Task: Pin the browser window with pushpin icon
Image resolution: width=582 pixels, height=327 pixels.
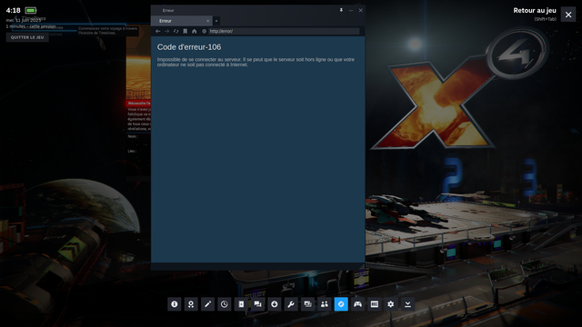Action: 341,10
